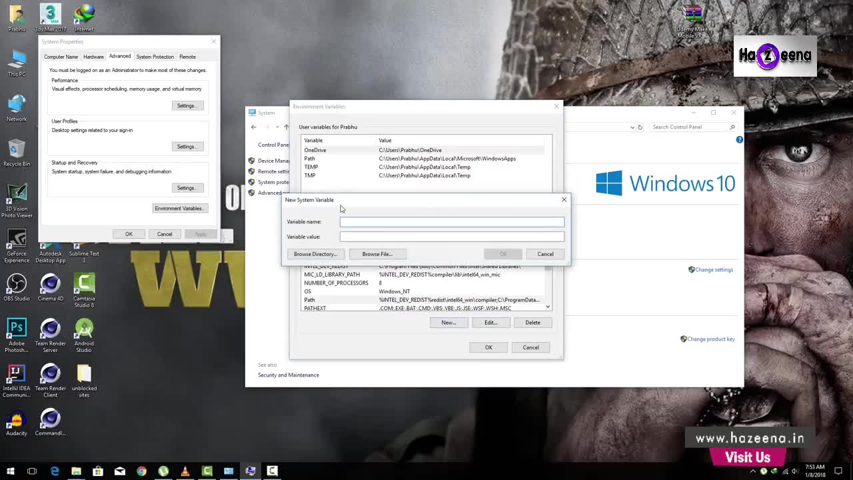The height and width of the screenshot is (480, 853).
Task: Focus the Variable value input field
Action: click(452, 237)
